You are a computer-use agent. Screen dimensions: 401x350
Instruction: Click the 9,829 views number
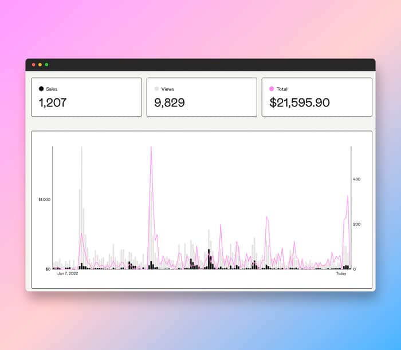click(170, 102)
